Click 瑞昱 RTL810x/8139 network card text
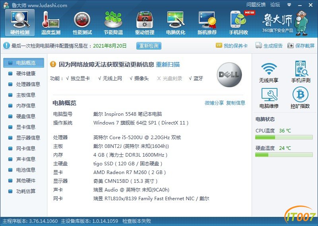 [x=151, y=199]
